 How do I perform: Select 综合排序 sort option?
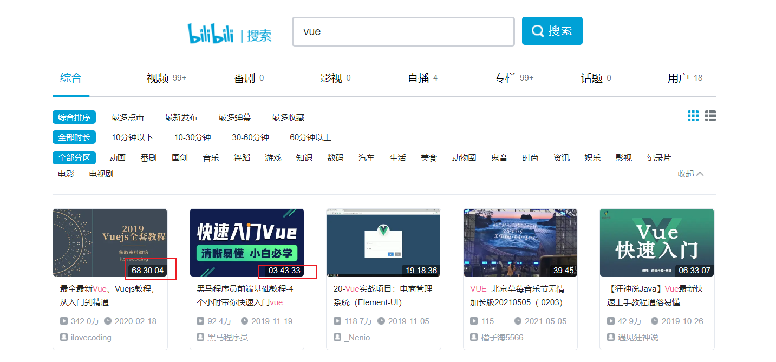74,117
